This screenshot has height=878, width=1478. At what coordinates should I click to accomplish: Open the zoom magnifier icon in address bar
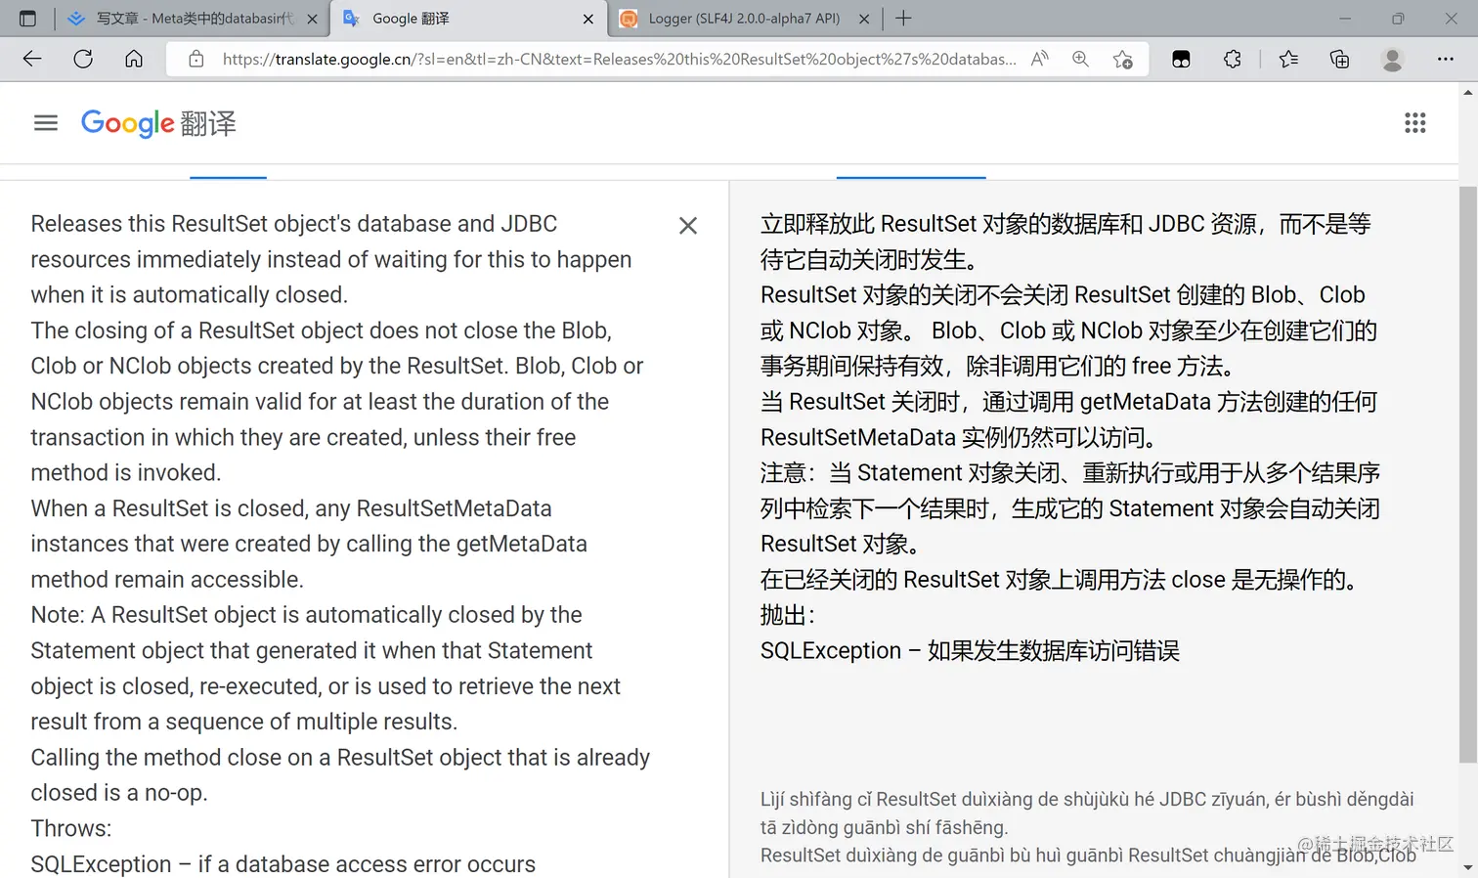[x=1080, y=59]
